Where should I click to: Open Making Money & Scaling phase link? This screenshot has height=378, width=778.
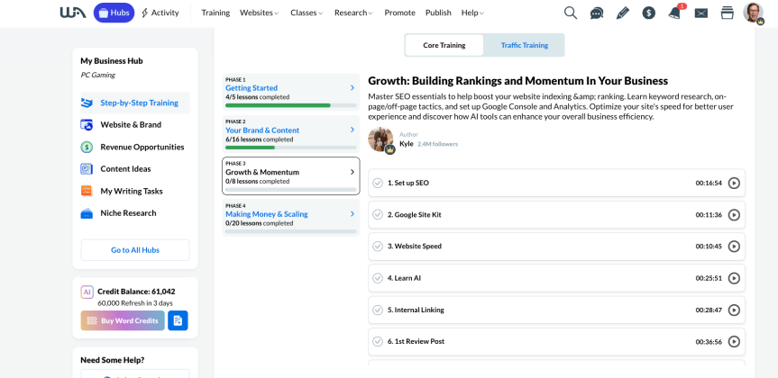tap(267, 214)
